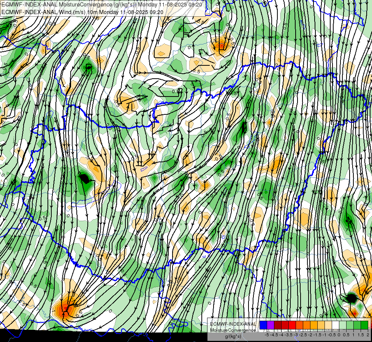This screenshot has width=372, height=342.
Task: Click the legend text MoistureConvergence
Action: [233, 330]
